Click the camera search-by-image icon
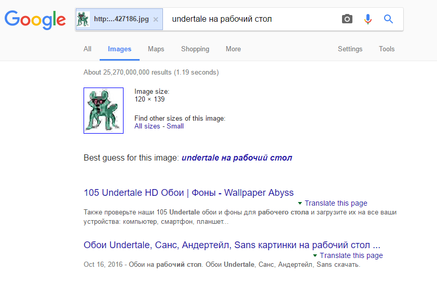This screenshot has height=287, width=437. pos(347,19)
